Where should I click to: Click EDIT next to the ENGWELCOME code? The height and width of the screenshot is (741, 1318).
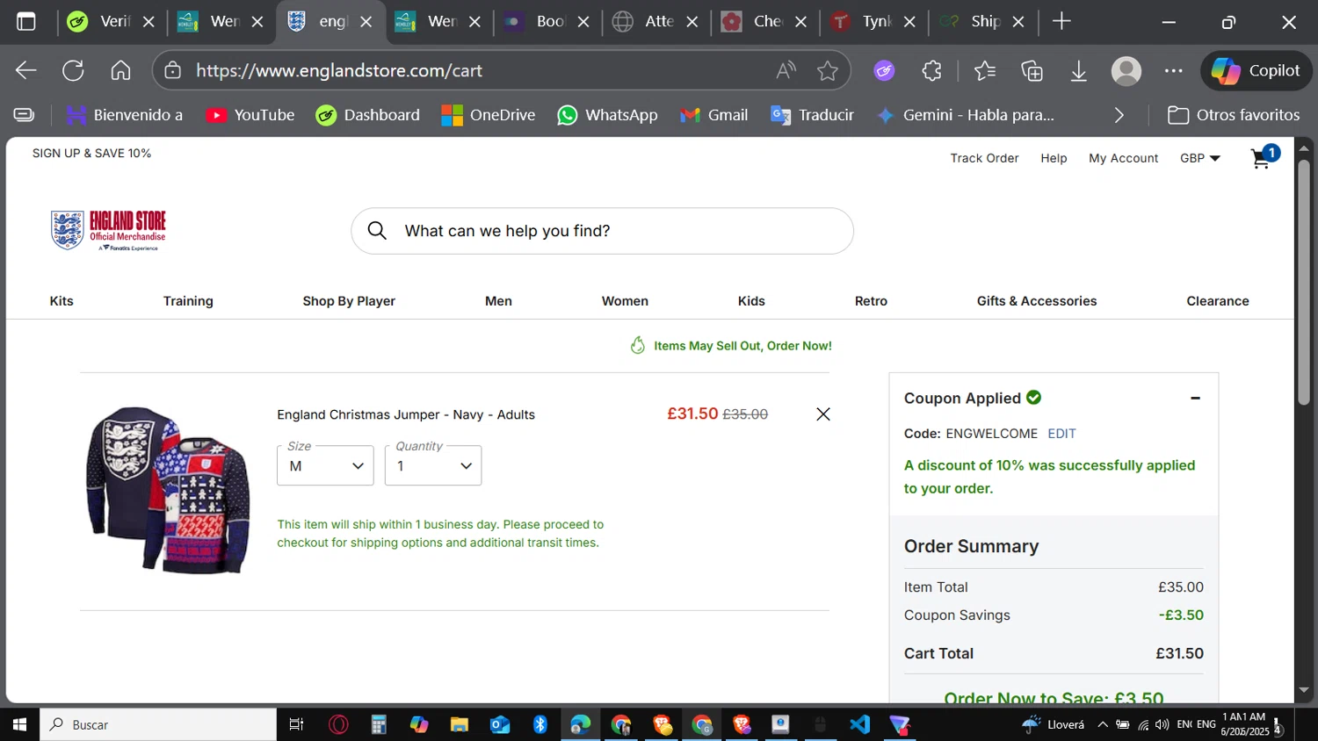pyautogui.click(x=1061, y=434)
